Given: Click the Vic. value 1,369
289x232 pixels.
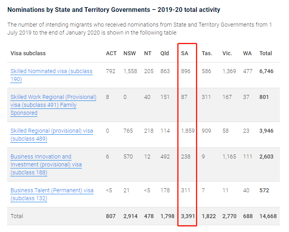Looking at the screenshot, I should point(229,71).
